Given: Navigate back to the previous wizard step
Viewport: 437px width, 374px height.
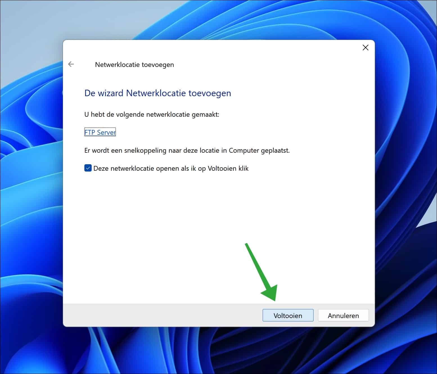Looking at the screenshot, I should [71, 64].
